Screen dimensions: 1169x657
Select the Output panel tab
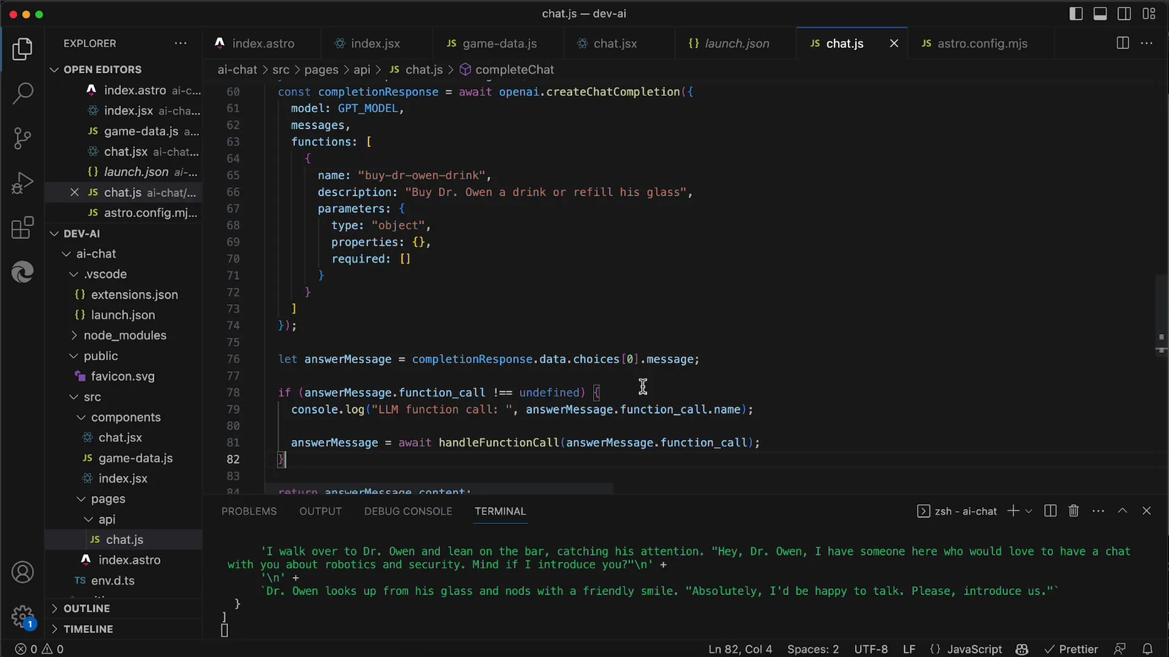coord(320,511)
